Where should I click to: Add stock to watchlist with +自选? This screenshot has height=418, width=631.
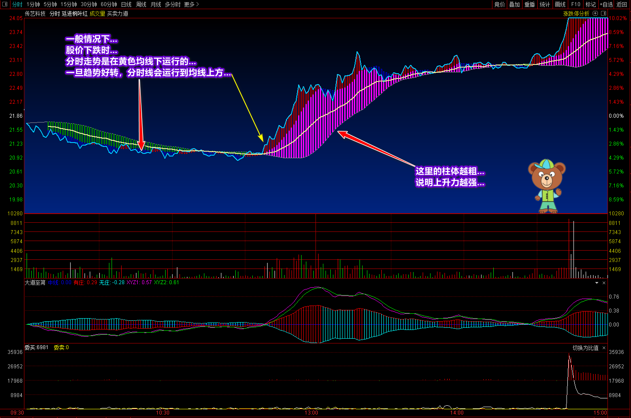606,4
